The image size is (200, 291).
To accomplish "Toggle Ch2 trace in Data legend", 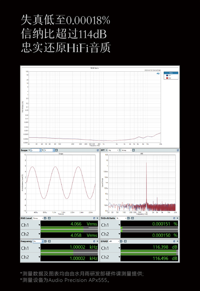I will click(x=168, y=78).
